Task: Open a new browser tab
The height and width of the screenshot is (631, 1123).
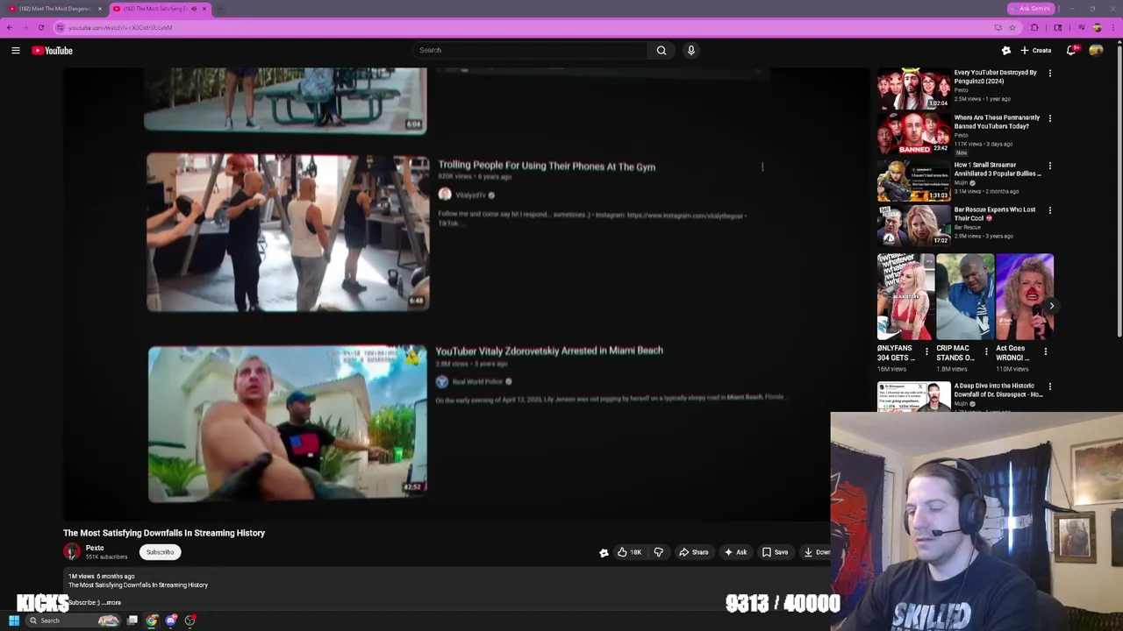Action: (219, 9)
